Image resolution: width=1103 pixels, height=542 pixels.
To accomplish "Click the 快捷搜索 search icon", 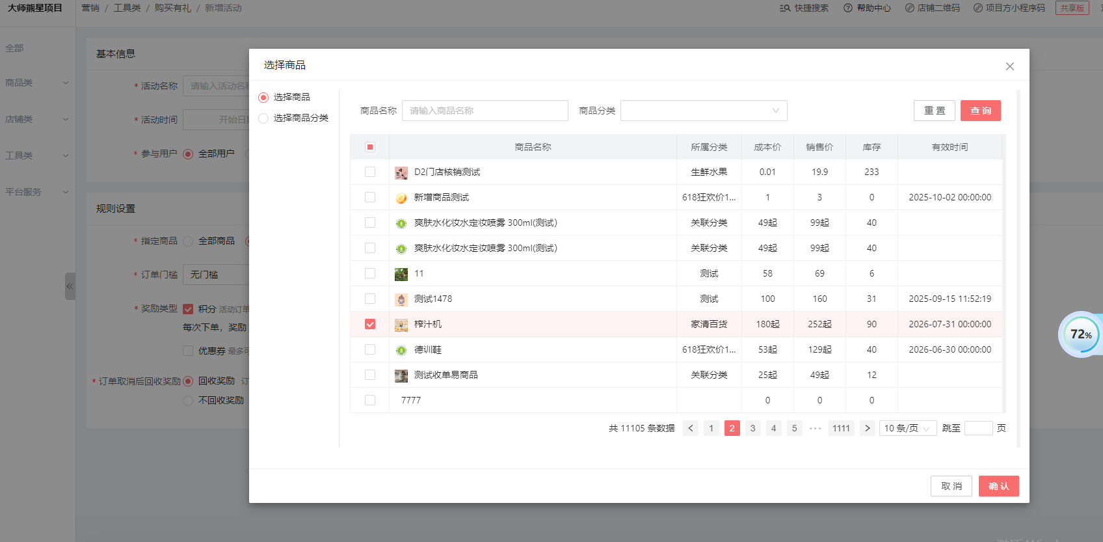I will tap(785, 8).
